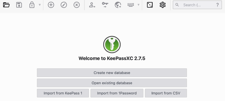This screenshot has height=101, width=225.
Task: Click the Save database floppy icon
Action: tap(19, 5)
